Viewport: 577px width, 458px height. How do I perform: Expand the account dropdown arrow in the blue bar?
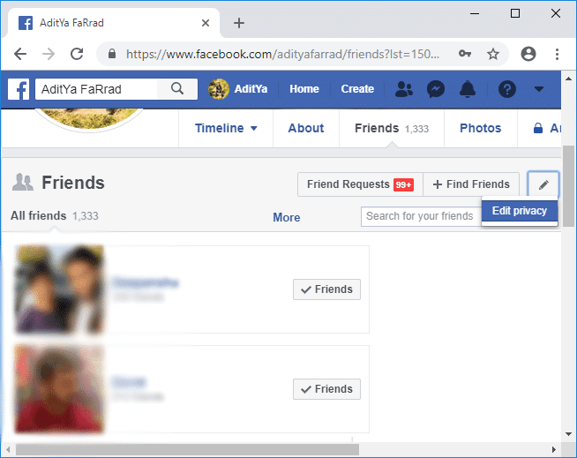tap(539, 89)
